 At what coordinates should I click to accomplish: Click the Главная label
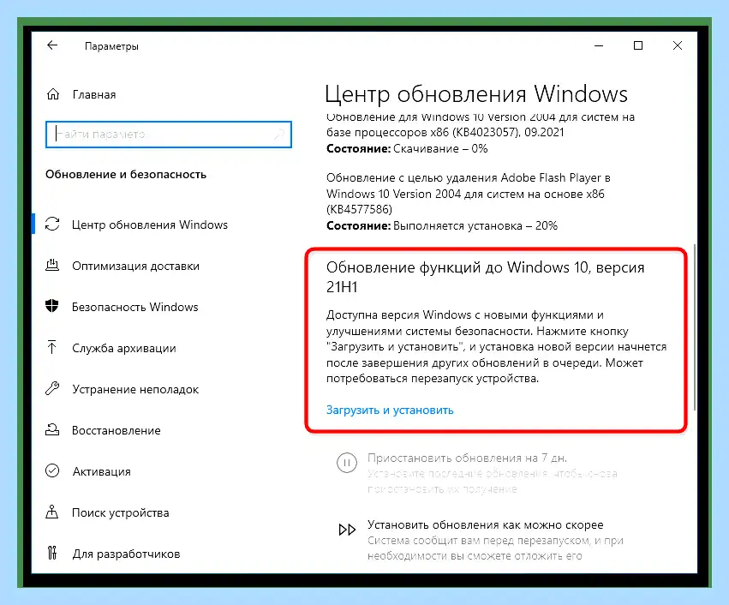point(94,94)
